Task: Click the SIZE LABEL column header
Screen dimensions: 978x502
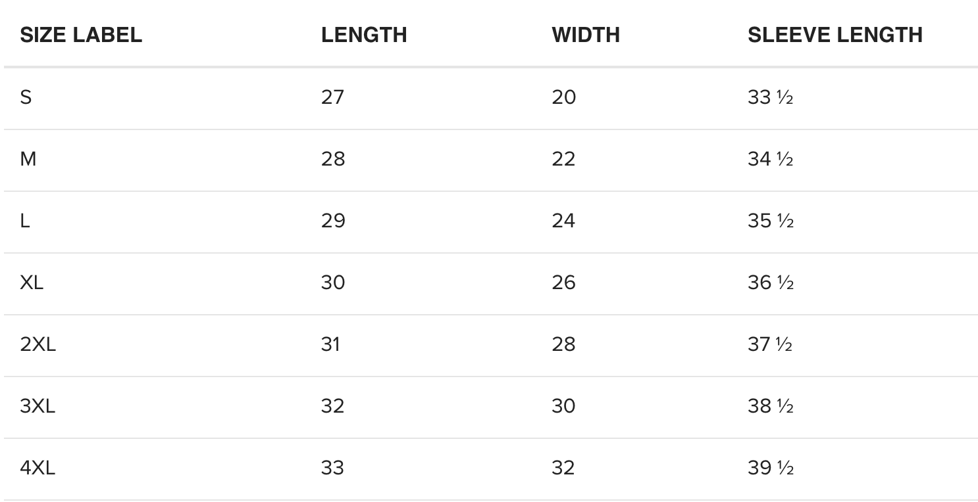Action: [x=81, y=35]
